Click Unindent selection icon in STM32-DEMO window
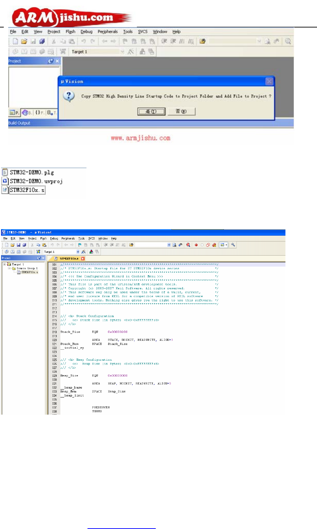 point(112,245)
